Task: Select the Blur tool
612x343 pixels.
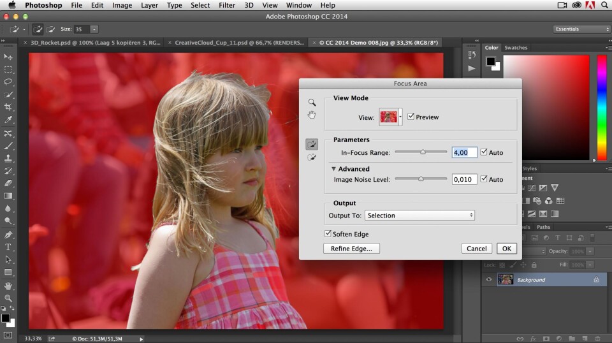Action: (8, 208)
